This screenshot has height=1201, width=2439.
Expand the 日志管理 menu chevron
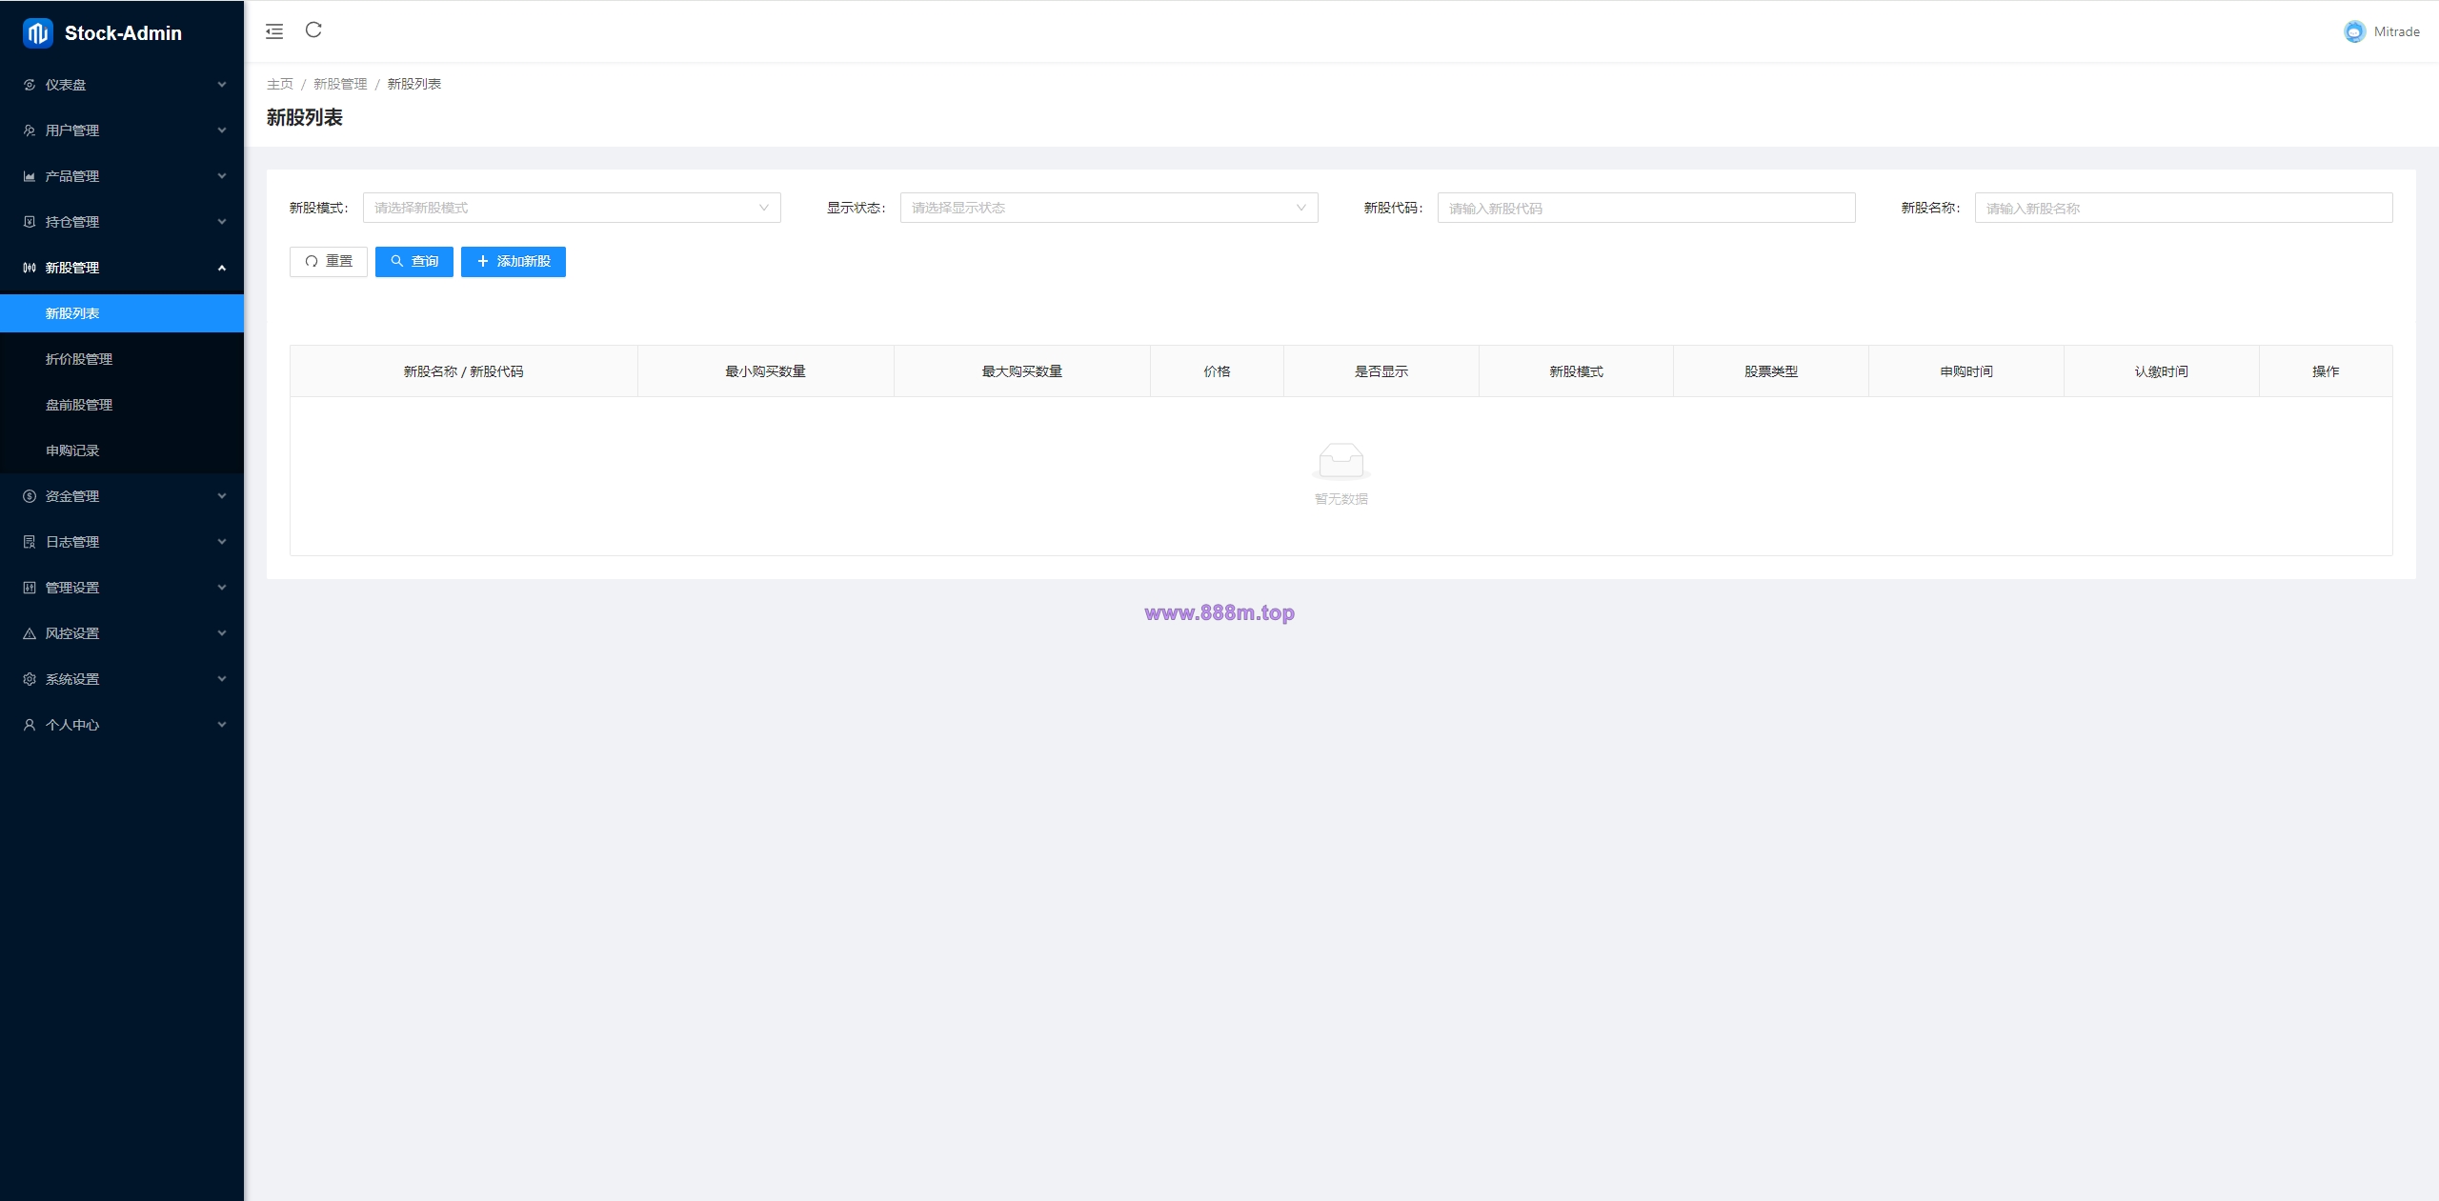pyautogui.click(x=222, y=542)
